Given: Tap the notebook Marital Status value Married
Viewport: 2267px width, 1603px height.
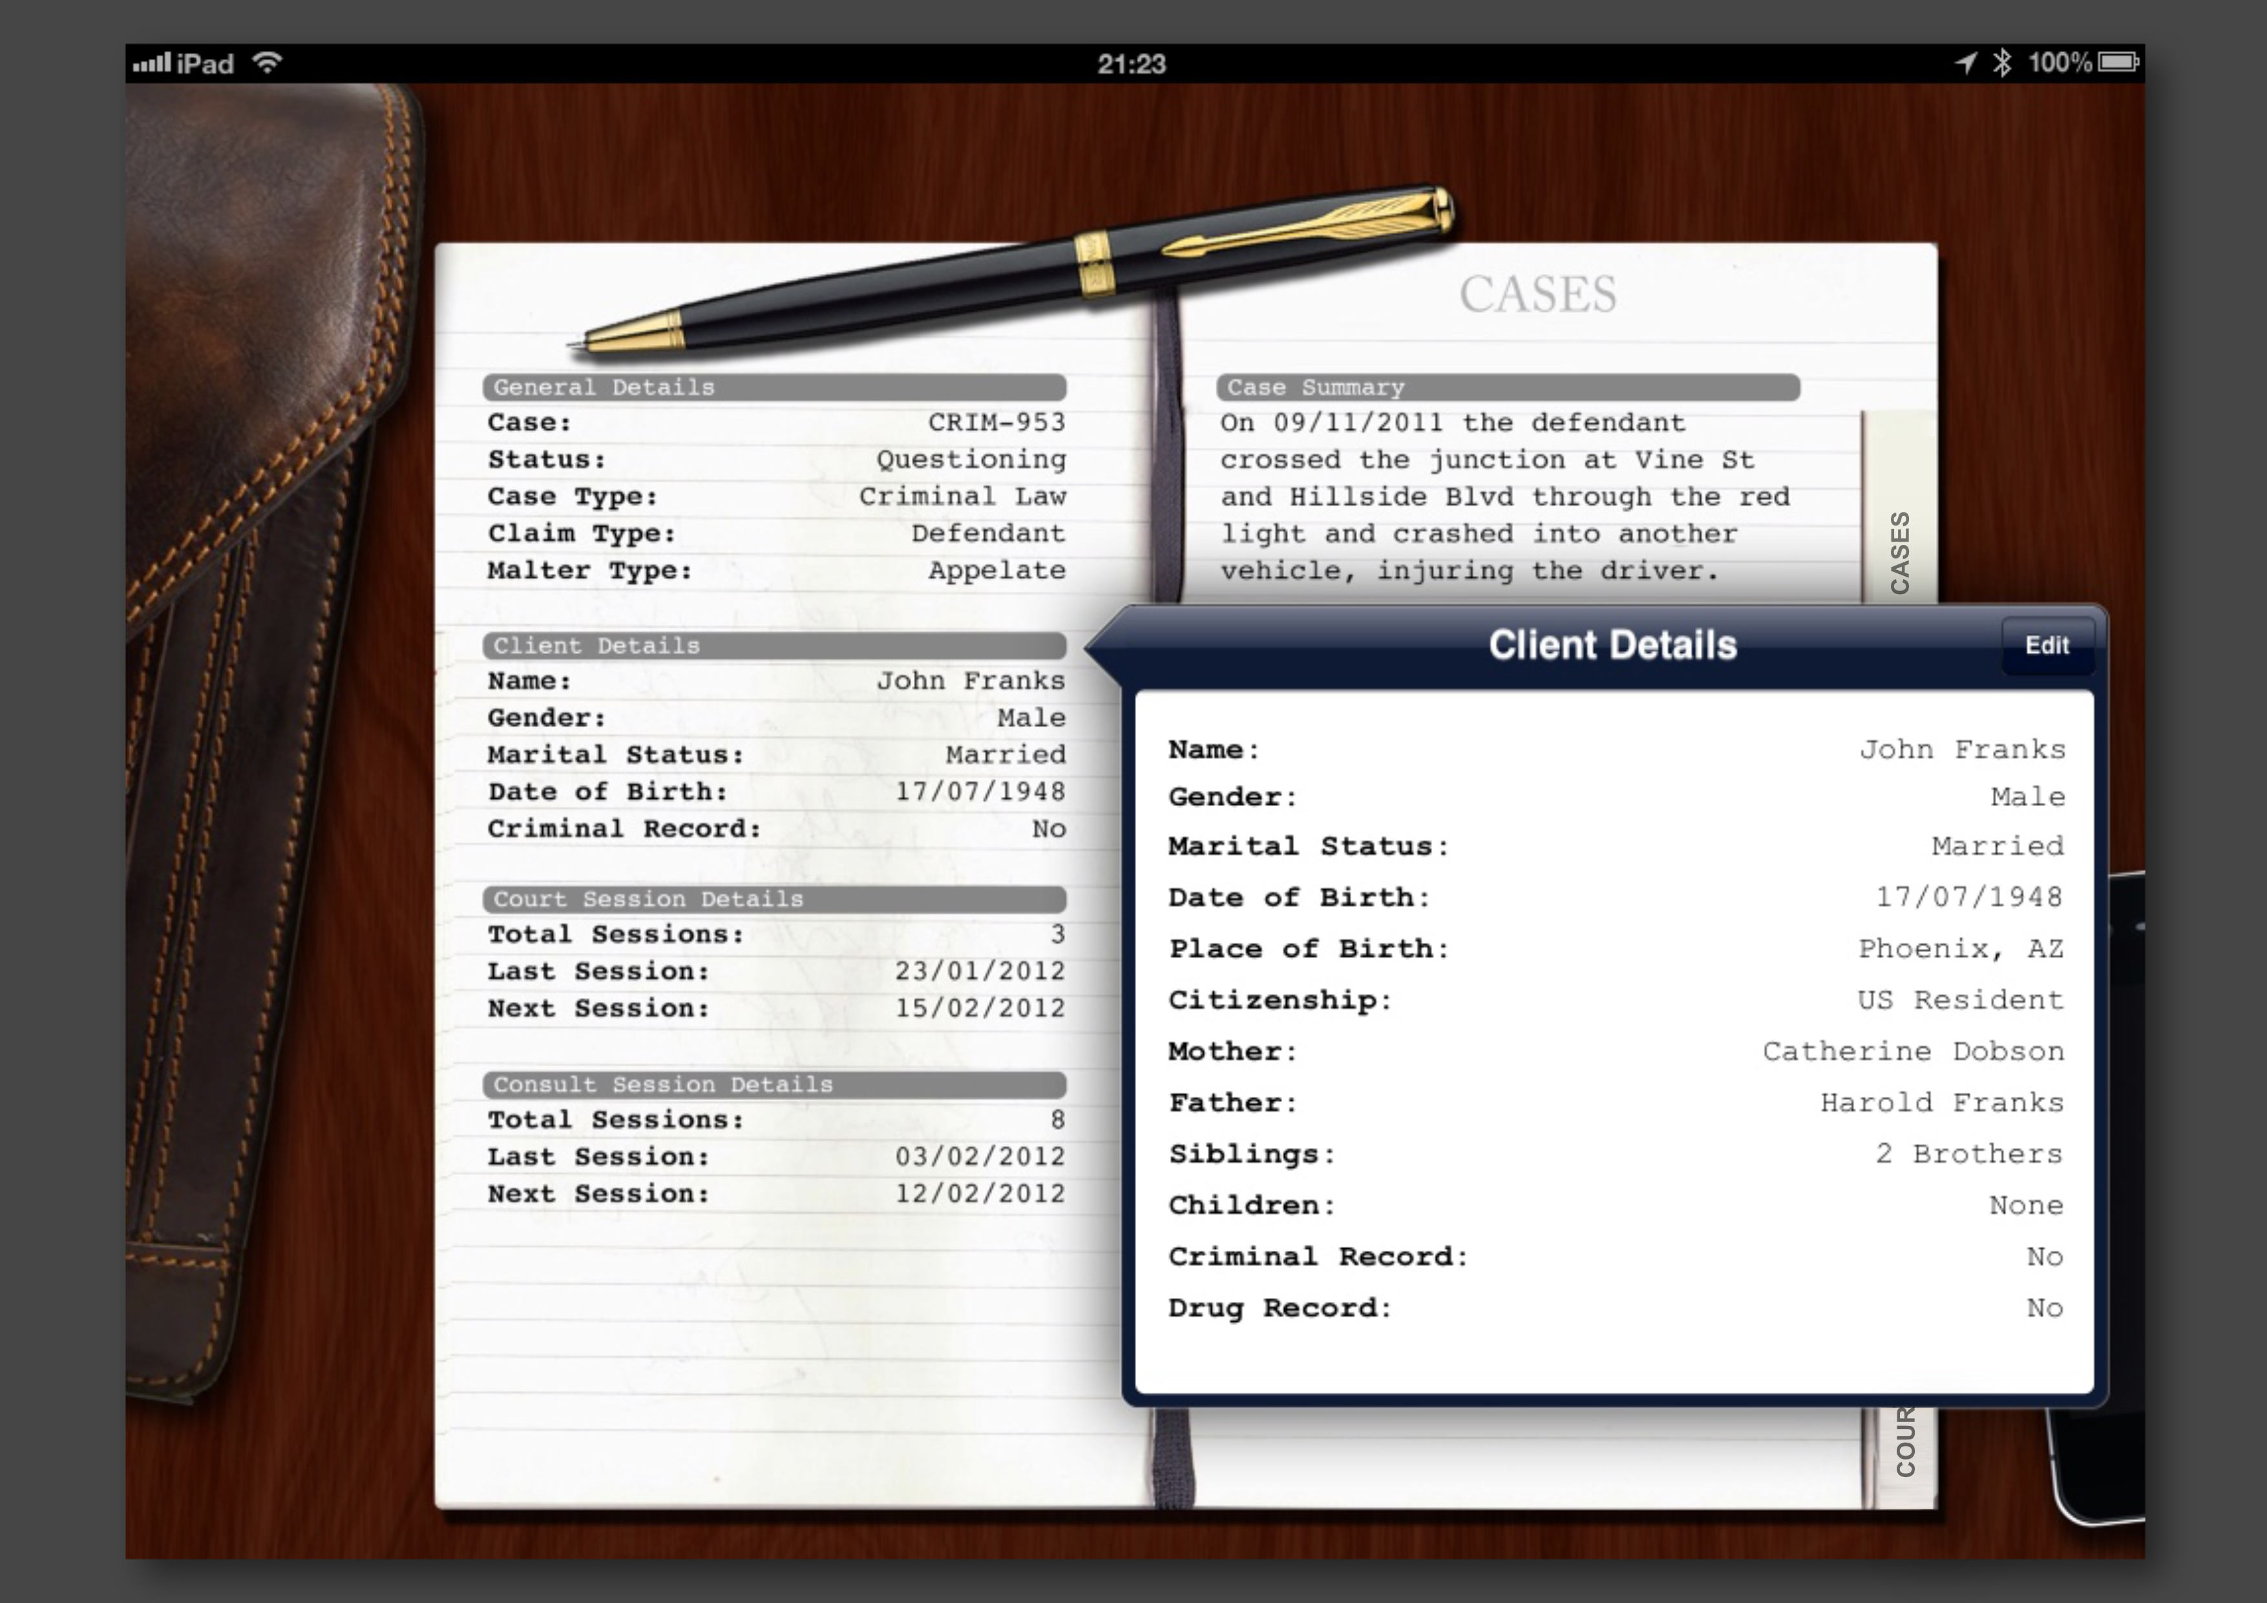Looking at the screenshot, I should (x=1005, y=754).
